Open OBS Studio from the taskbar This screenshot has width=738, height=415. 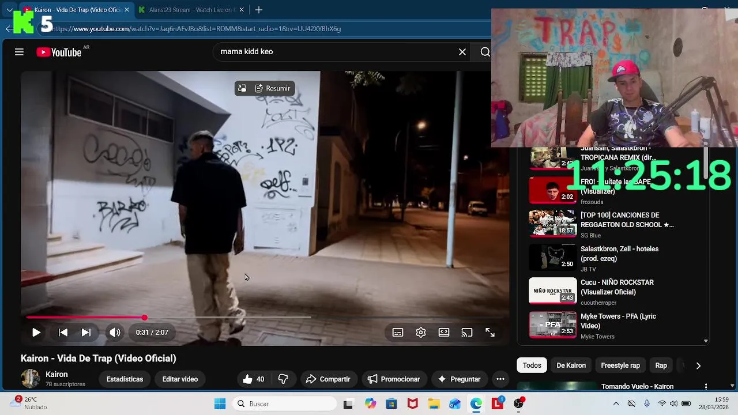519,404
